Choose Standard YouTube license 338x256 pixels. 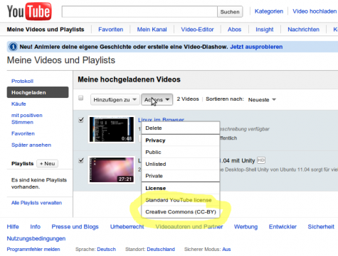181,200
